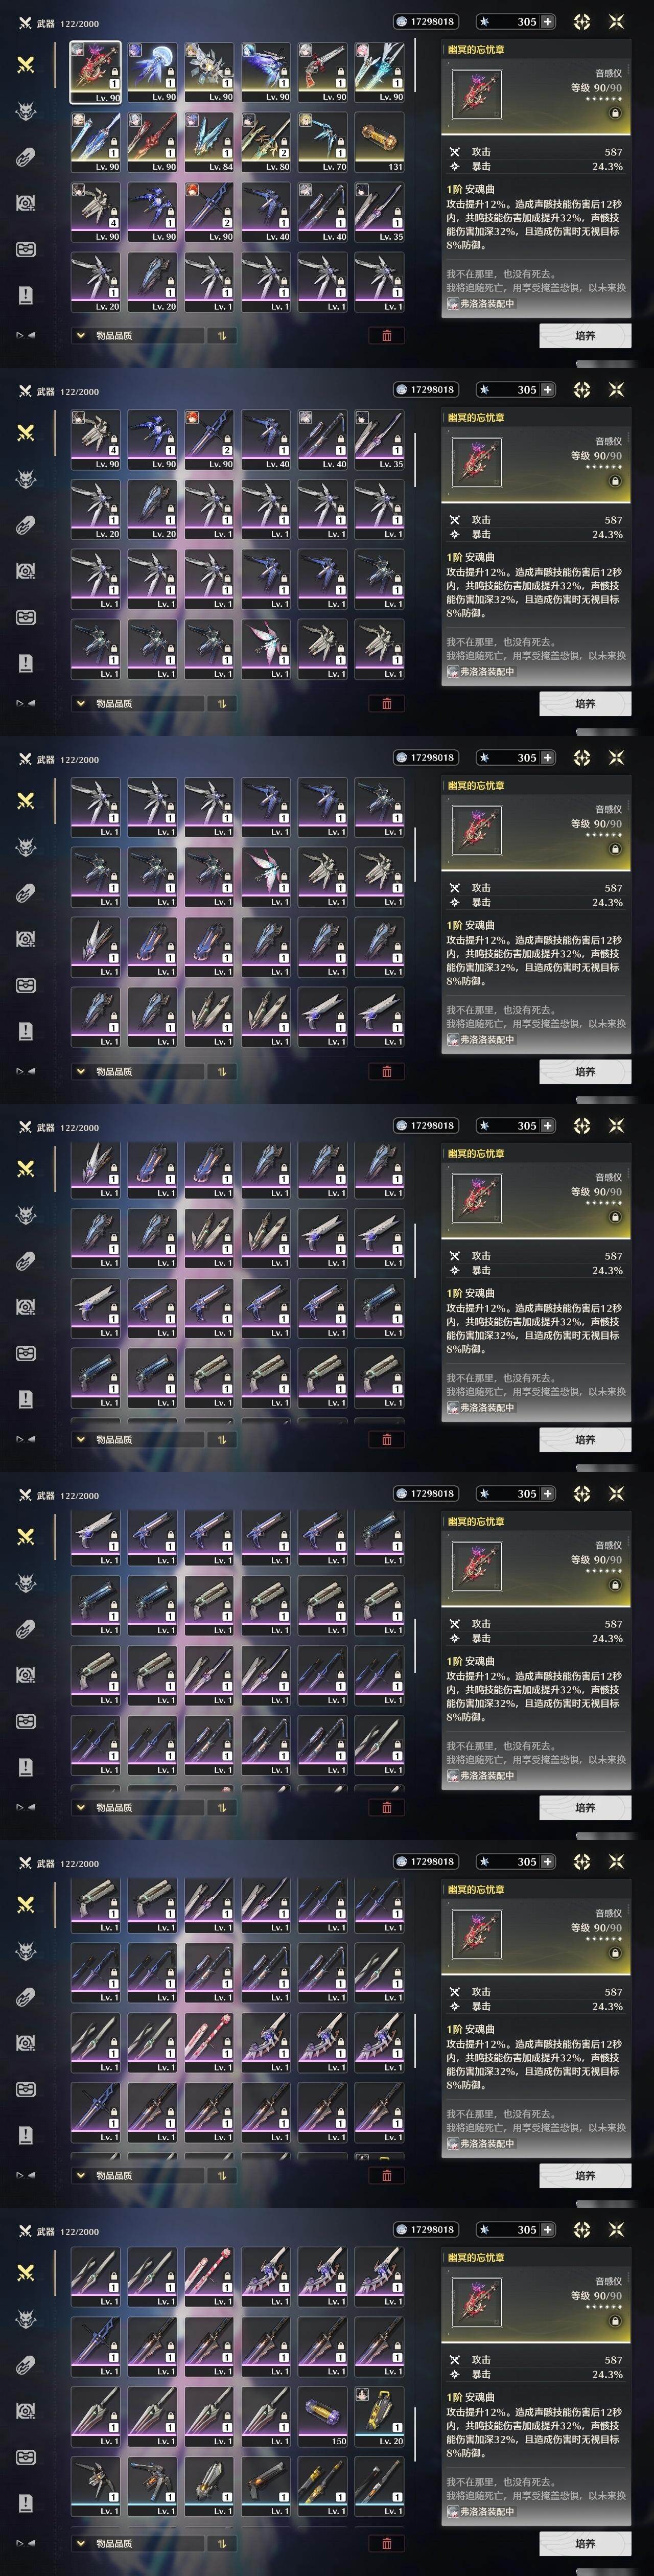Click the trash delete icon in topmost view
654x2576 pixels.
[x=387, y=336]
